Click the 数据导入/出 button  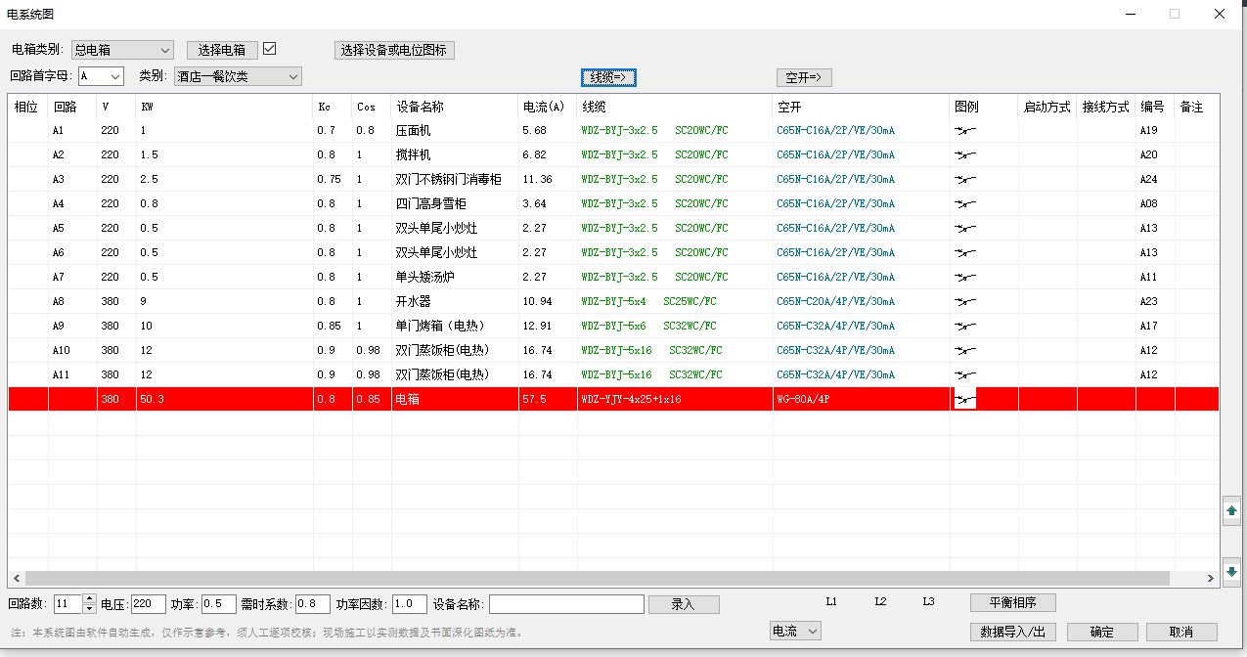pyautogui.click(x=1012, y=632)
